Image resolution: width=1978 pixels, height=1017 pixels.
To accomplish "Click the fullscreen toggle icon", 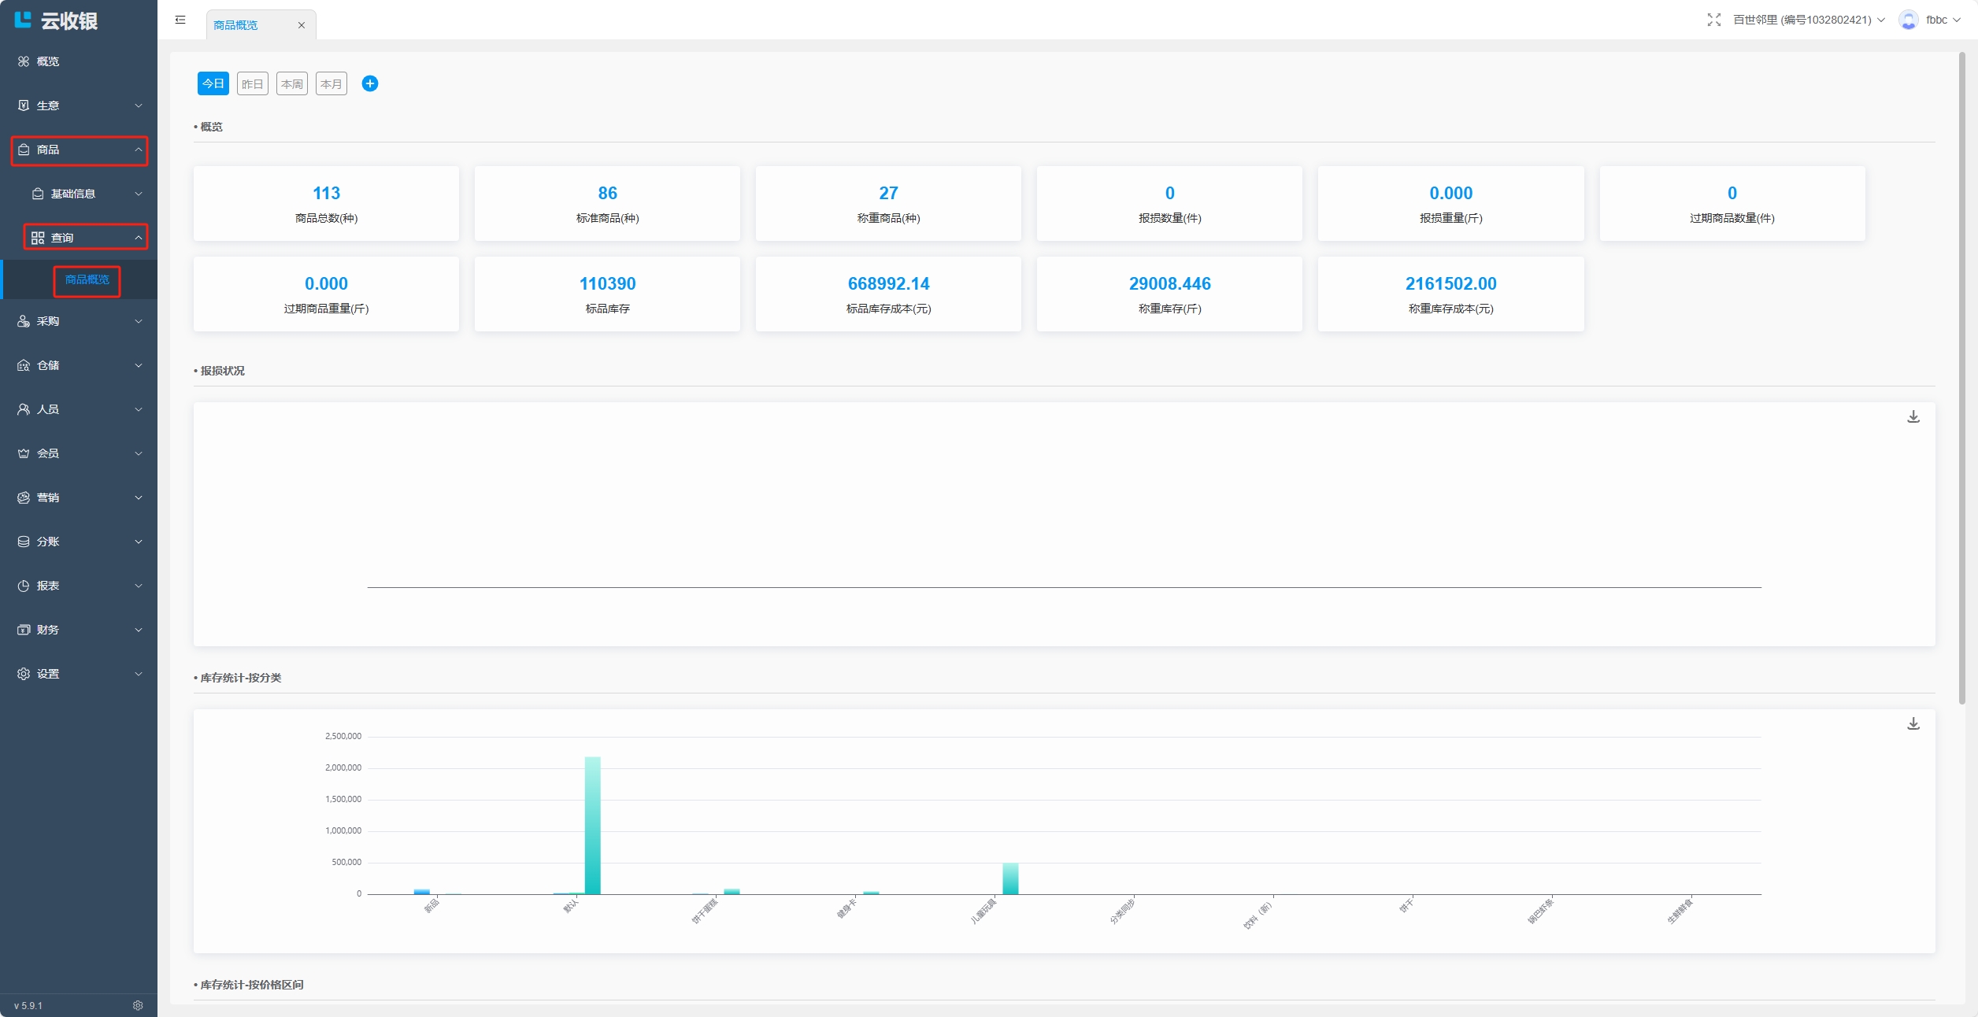I will pos(1713,20).
